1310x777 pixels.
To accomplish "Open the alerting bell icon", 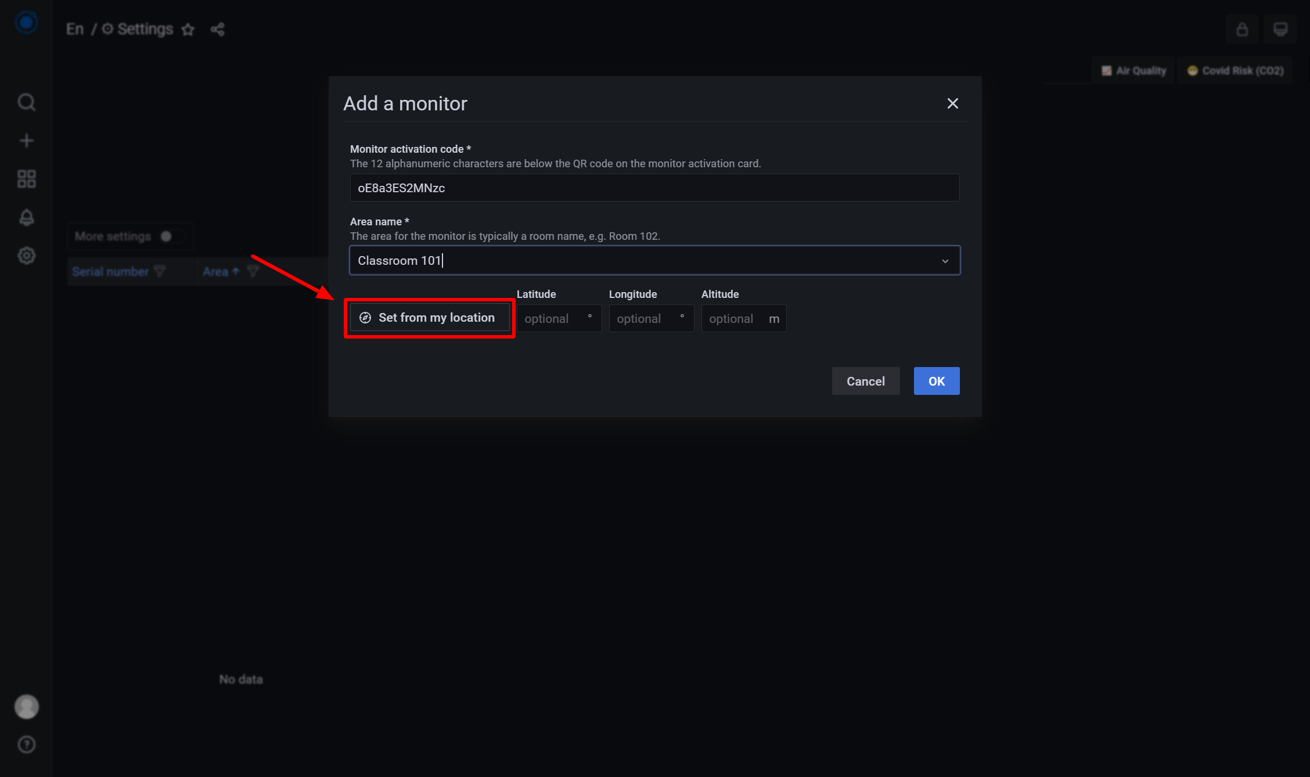I will [x=26, y=217].
